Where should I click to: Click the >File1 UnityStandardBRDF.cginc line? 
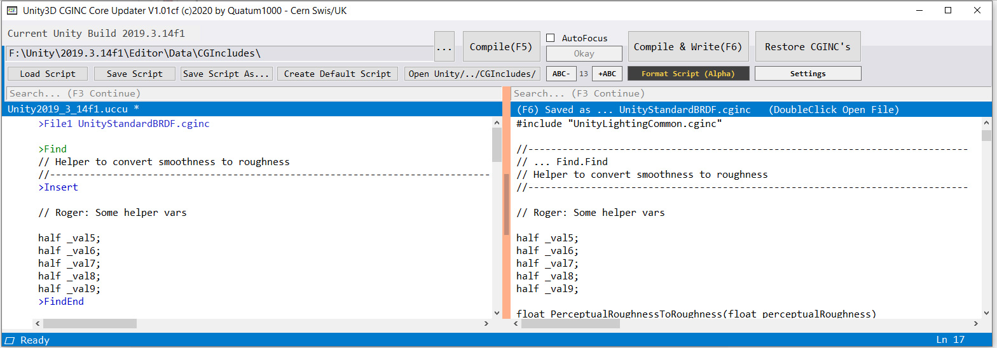point(124,124)
